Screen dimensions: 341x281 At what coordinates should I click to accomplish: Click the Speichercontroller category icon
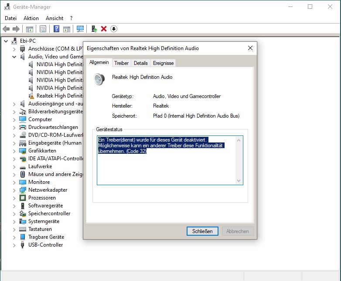(x=23, y=213)
